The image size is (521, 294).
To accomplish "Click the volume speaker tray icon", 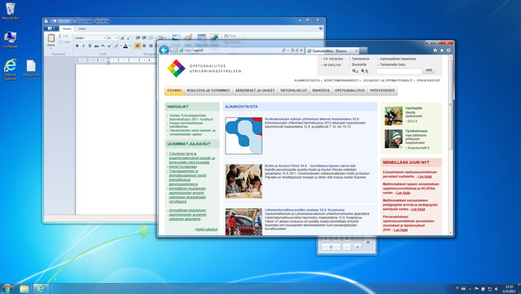I will click(x=497, y=289).
